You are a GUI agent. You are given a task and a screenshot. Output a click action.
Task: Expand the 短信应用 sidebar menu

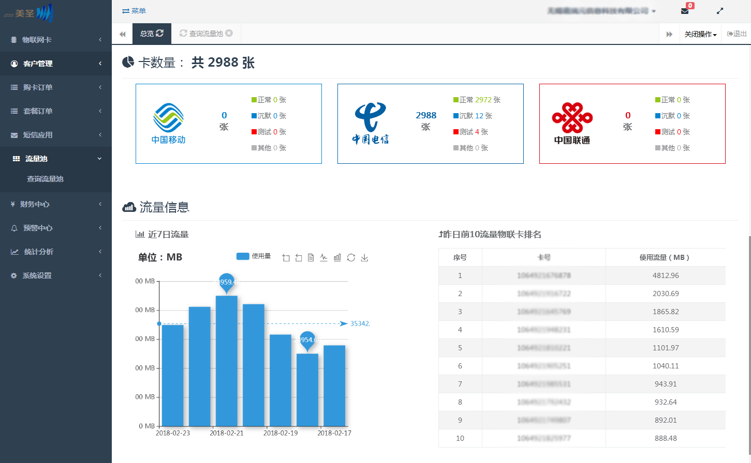coord(56,135)
